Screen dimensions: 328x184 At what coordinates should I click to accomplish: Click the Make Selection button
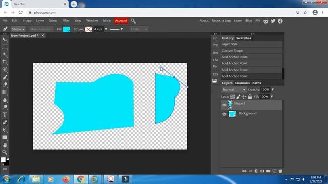(x=41, y=29)
